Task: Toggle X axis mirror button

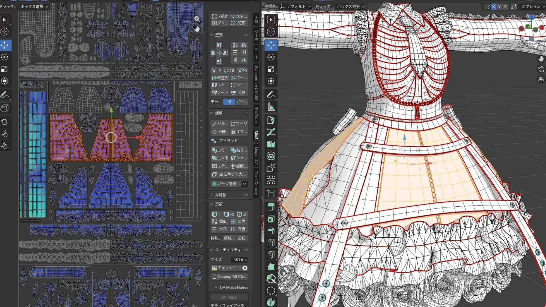Action: coord(493,7)
